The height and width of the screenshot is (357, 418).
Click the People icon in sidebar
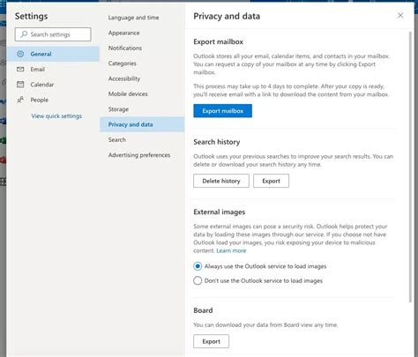coord(20,100)
